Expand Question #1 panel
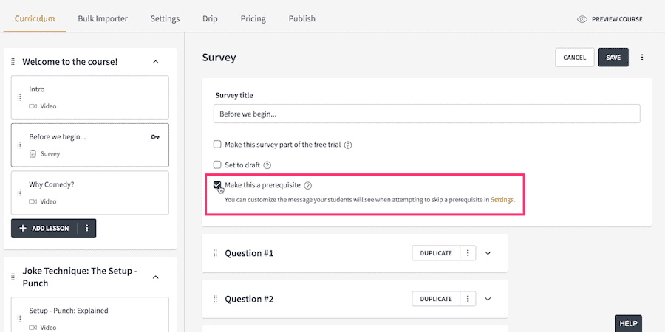Screen dimensions: 665x332 point(488,253)
